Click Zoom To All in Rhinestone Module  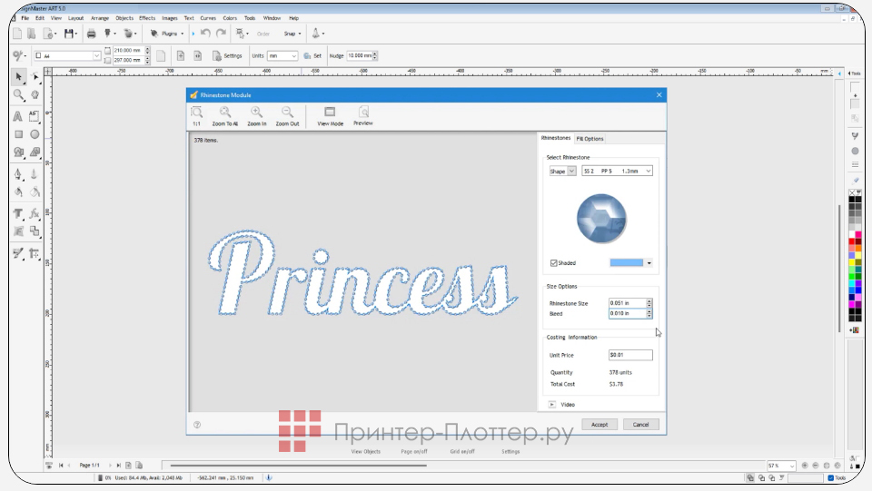224,113
